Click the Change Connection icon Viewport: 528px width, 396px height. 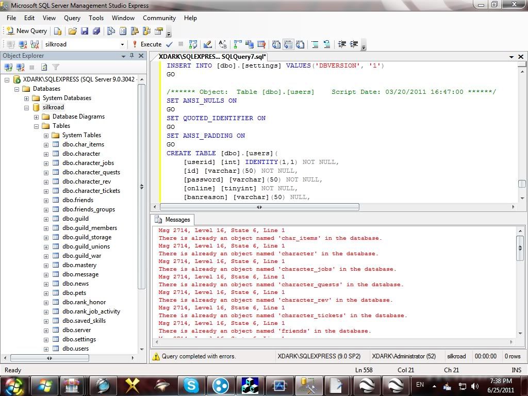coord(35,44)
